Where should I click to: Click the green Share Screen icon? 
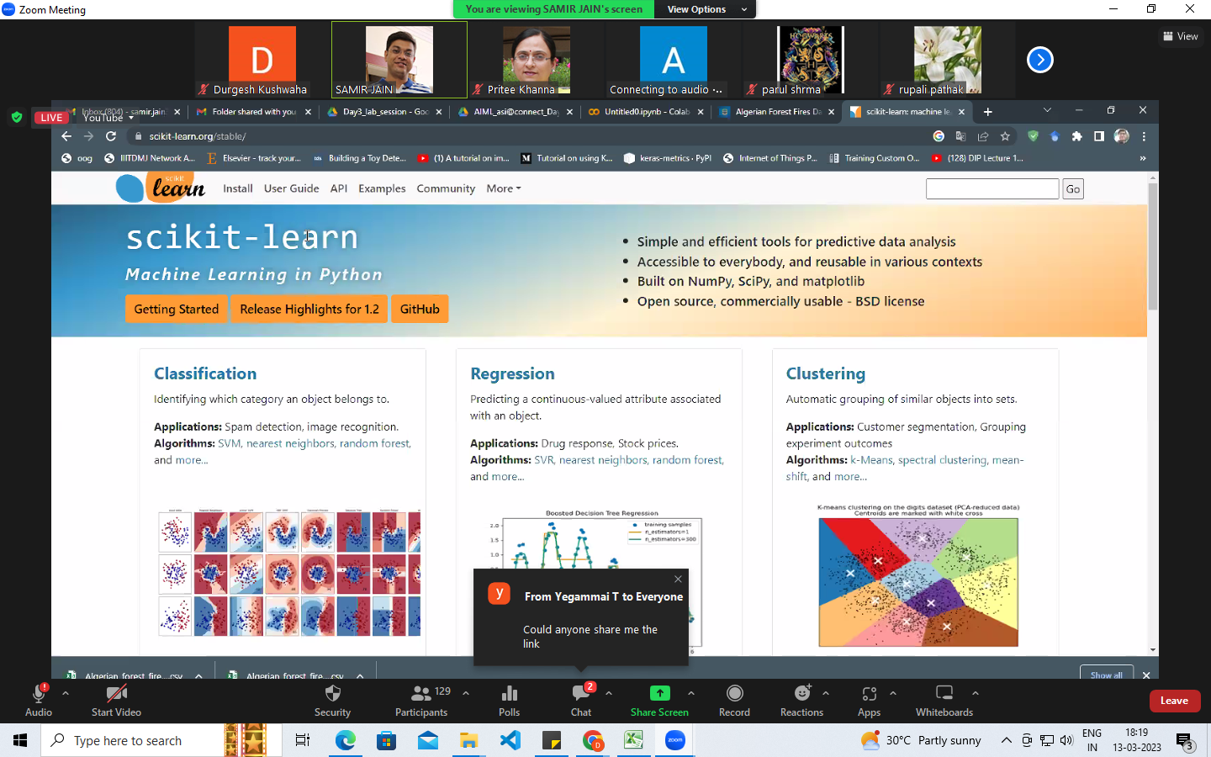tap(660, 693)
